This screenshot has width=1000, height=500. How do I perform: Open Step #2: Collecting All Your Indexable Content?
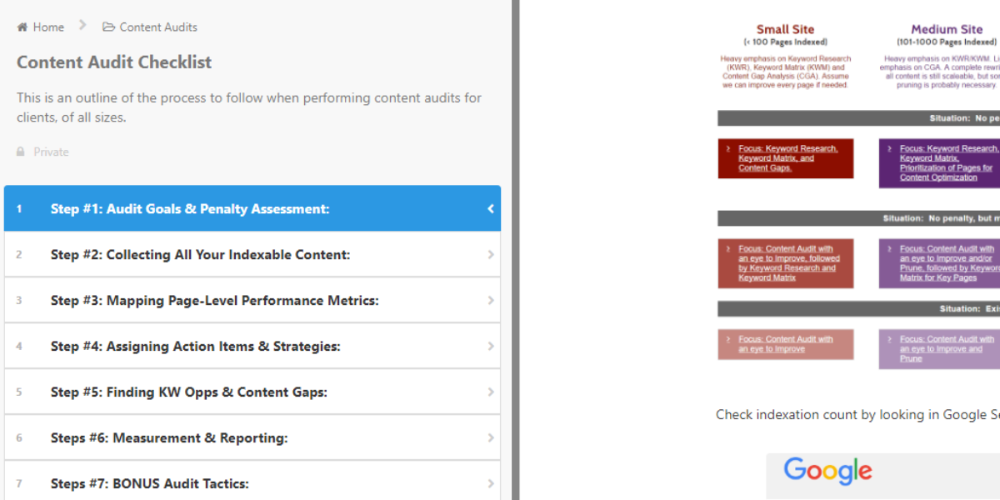tap(200, 255)
